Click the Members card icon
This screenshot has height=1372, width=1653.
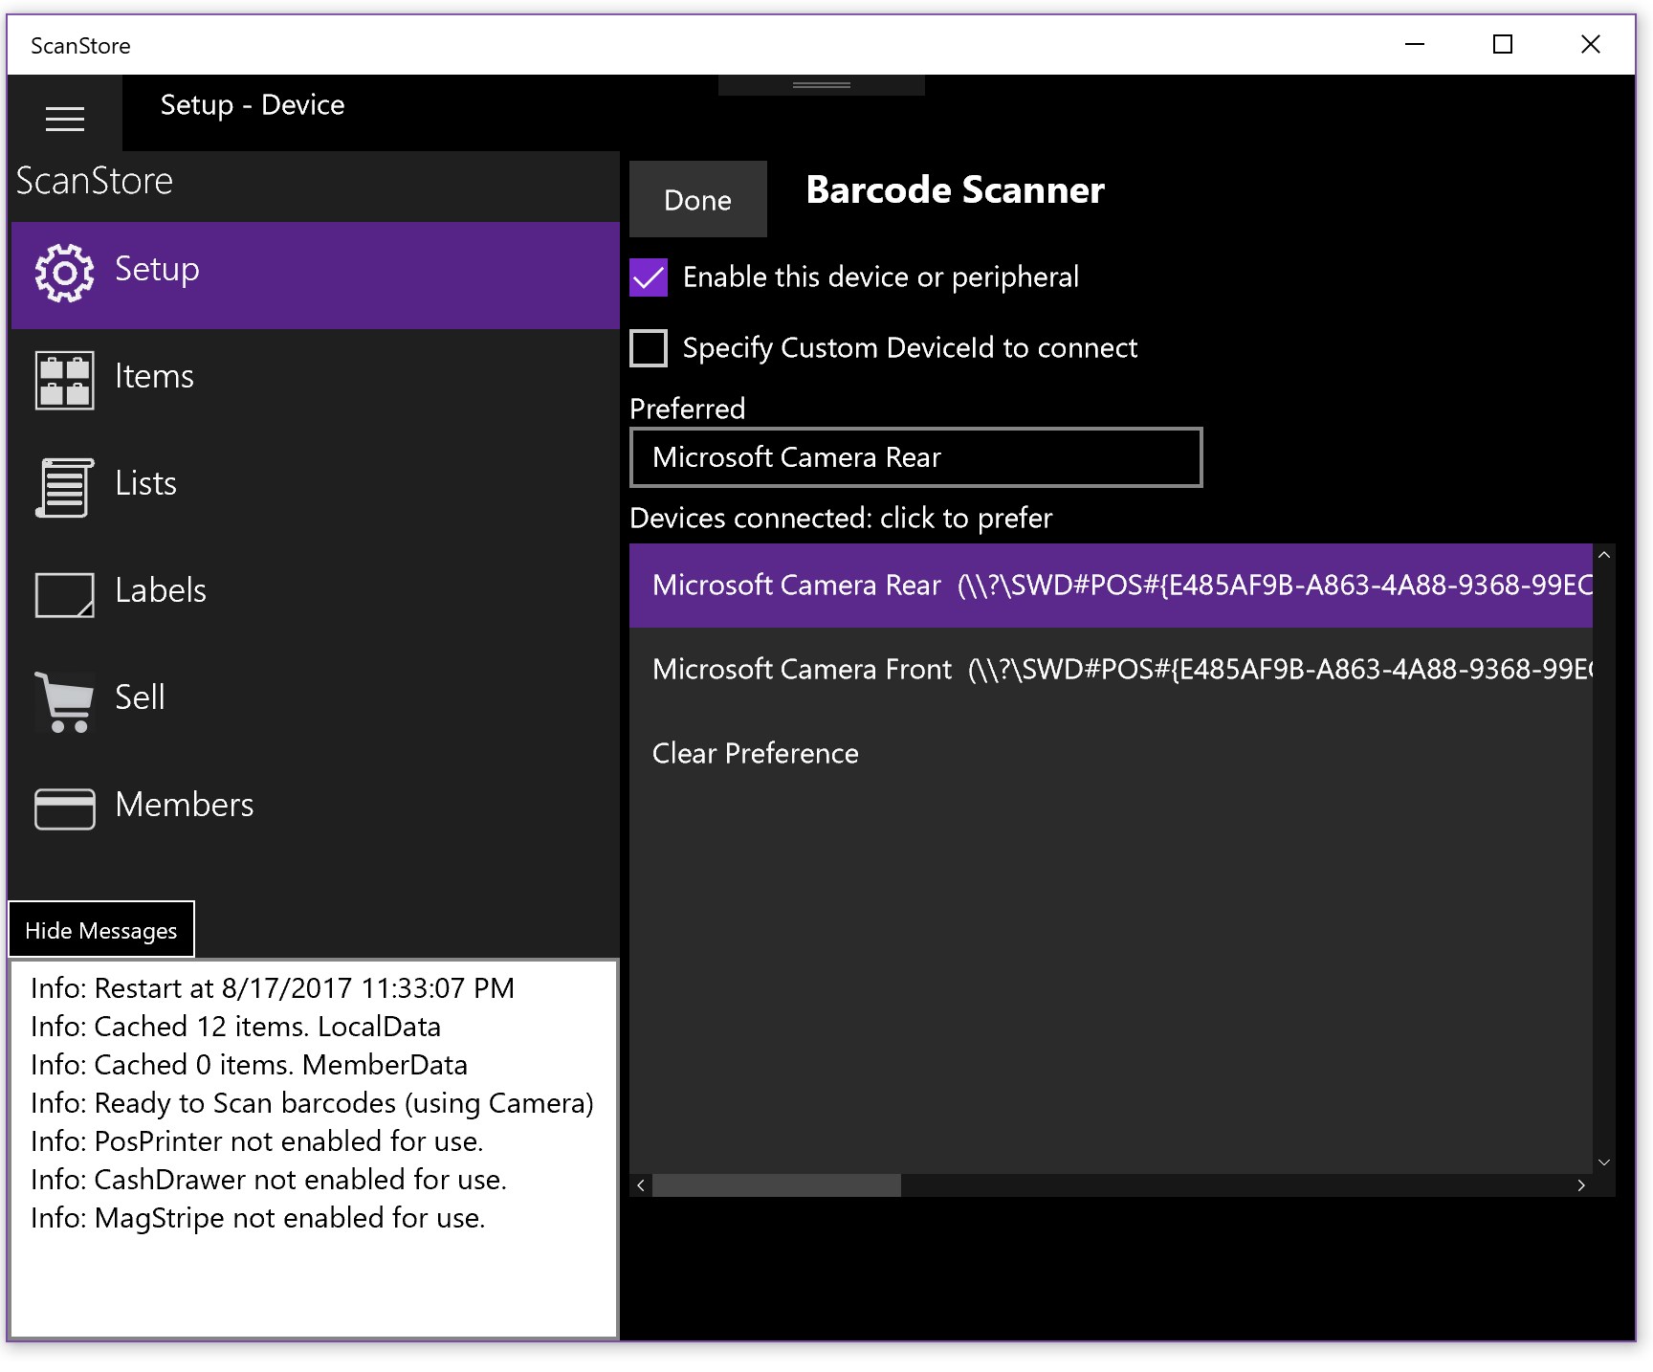point(64,808)
